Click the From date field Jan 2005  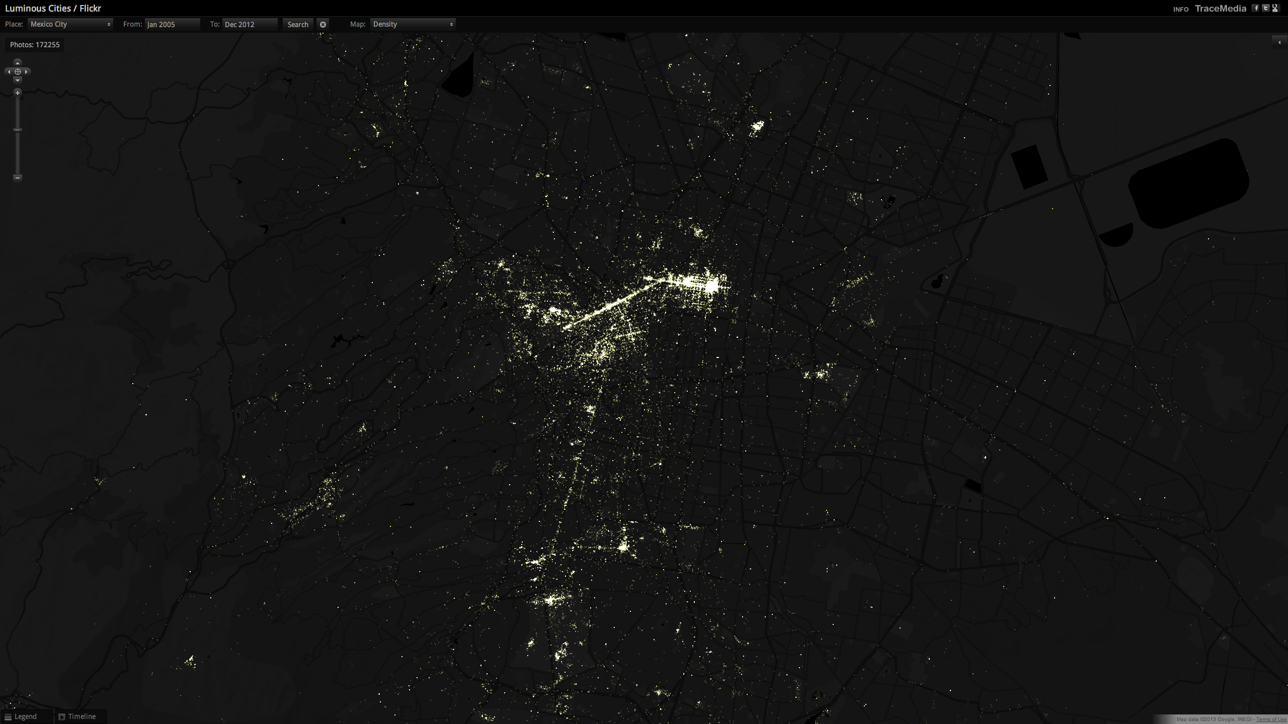pyautogui.click(x=172, y=24)
